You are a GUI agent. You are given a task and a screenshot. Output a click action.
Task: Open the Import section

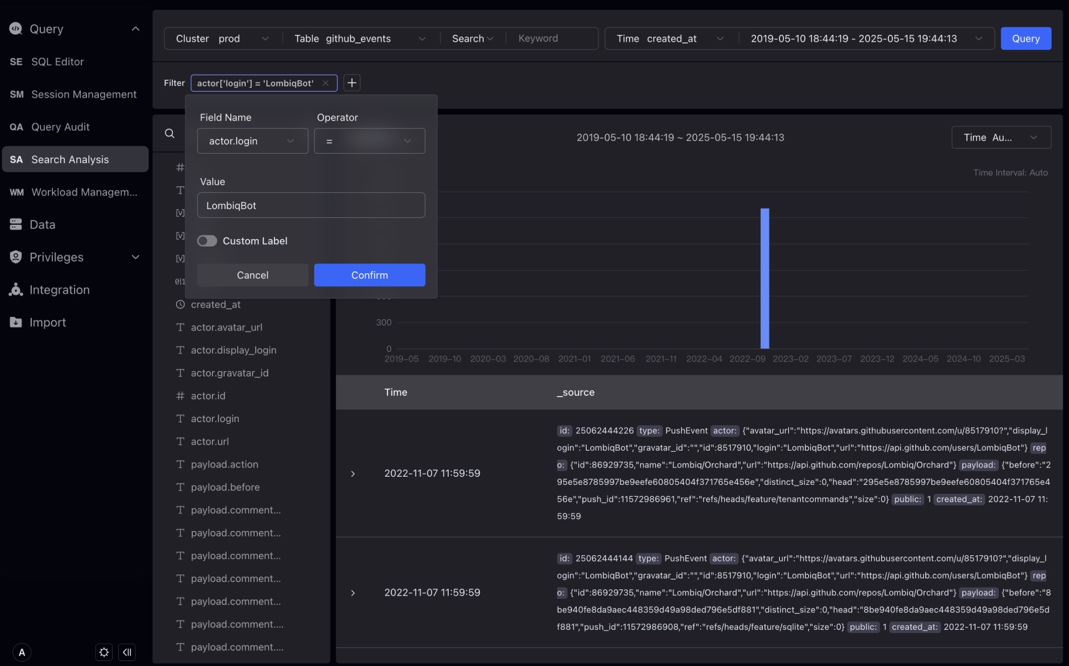click(47, 322)
